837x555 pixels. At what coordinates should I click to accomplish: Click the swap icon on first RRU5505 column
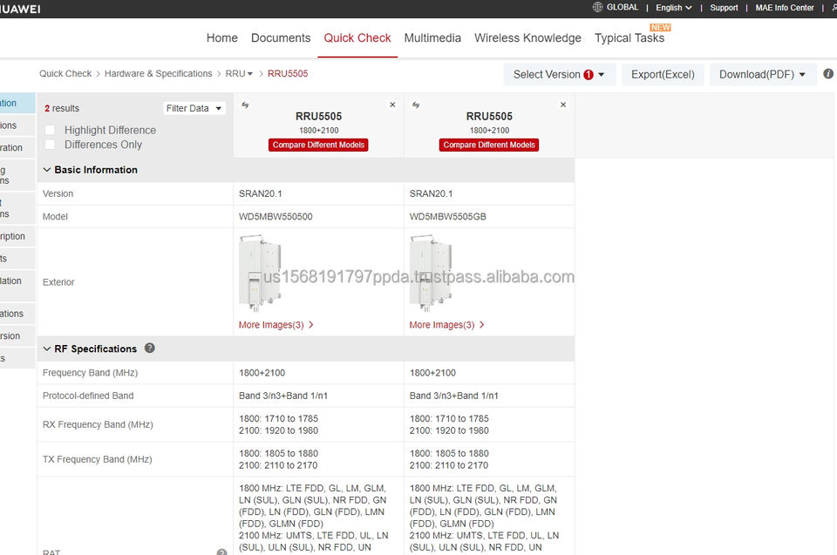[245, 105]
